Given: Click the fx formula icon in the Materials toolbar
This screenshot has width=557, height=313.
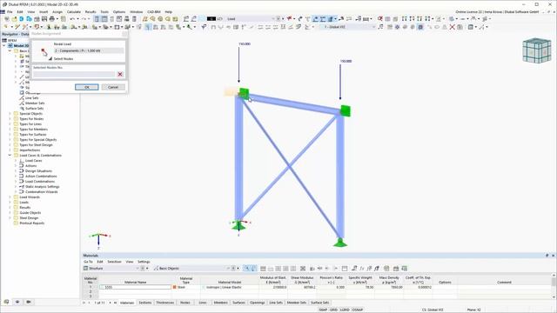Looking at the screenshot, I should coord(362,269).
